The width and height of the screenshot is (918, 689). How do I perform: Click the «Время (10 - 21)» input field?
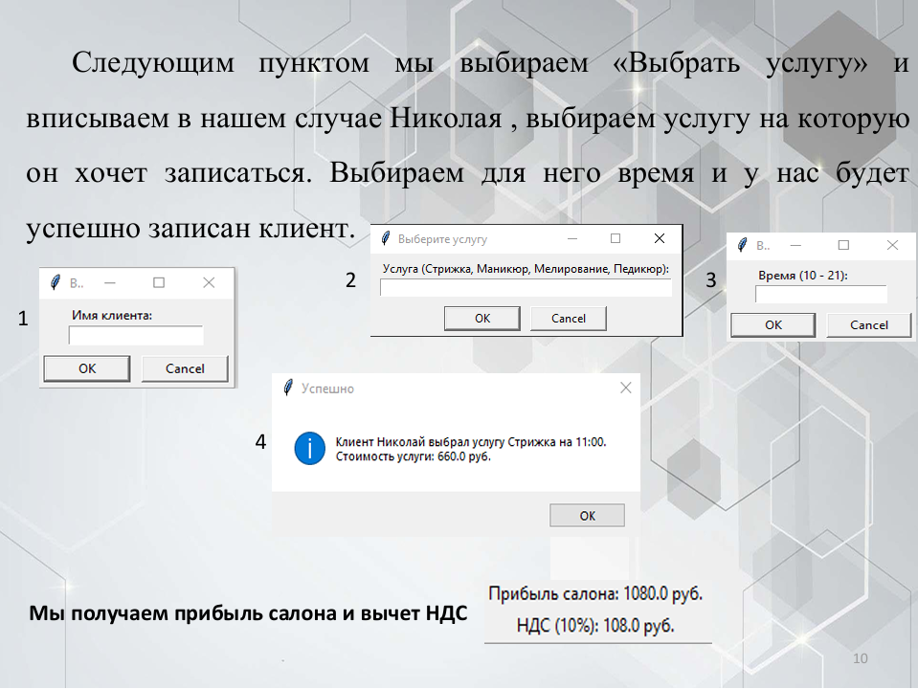point(820,294)
